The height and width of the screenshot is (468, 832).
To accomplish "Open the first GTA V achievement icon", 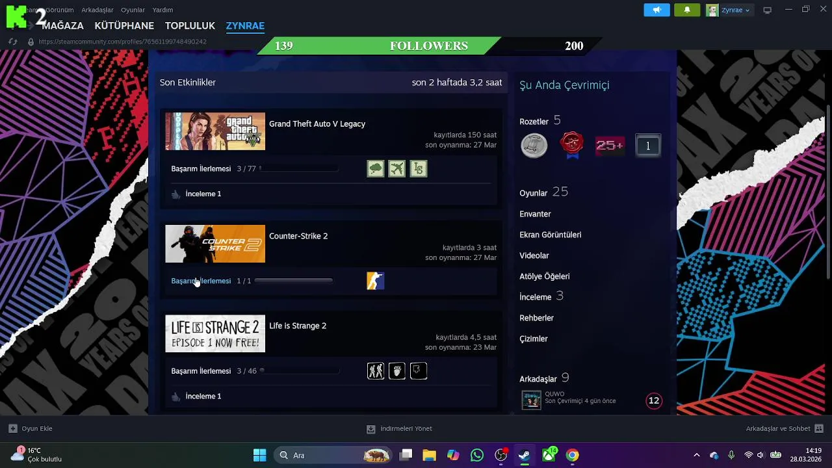I will (376, 169).
